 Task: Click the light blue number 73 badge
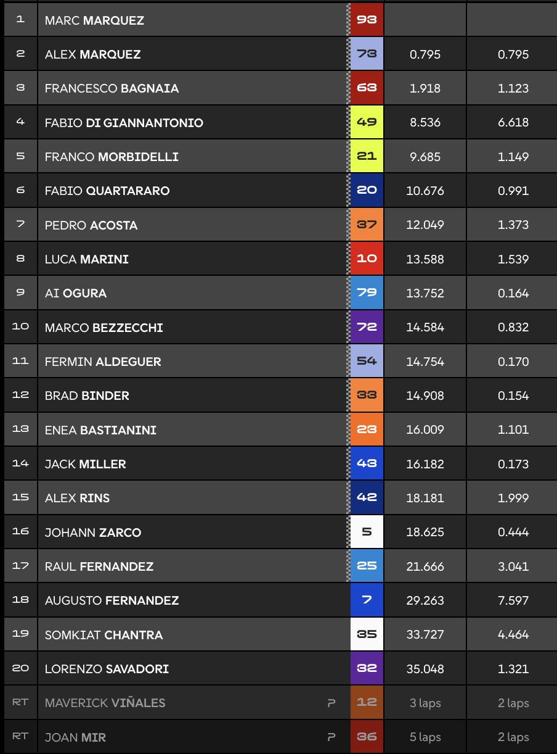click(x=367, y=54)
